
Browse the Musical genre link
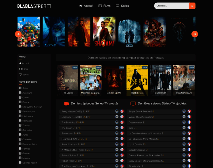point(26,158)
